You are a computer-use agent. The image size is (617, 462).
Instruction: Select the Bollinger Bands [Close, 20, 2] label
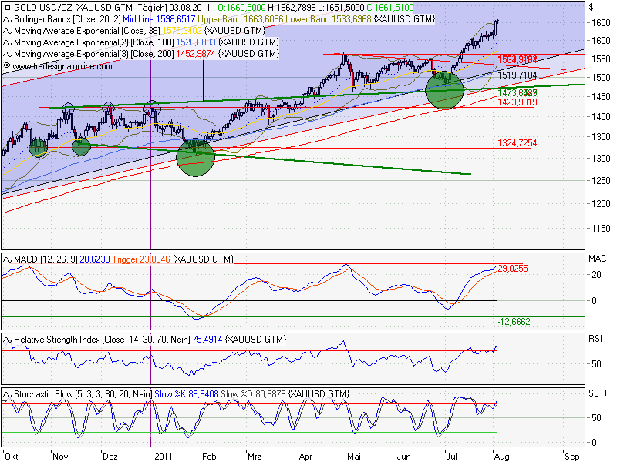coord(67,19)
